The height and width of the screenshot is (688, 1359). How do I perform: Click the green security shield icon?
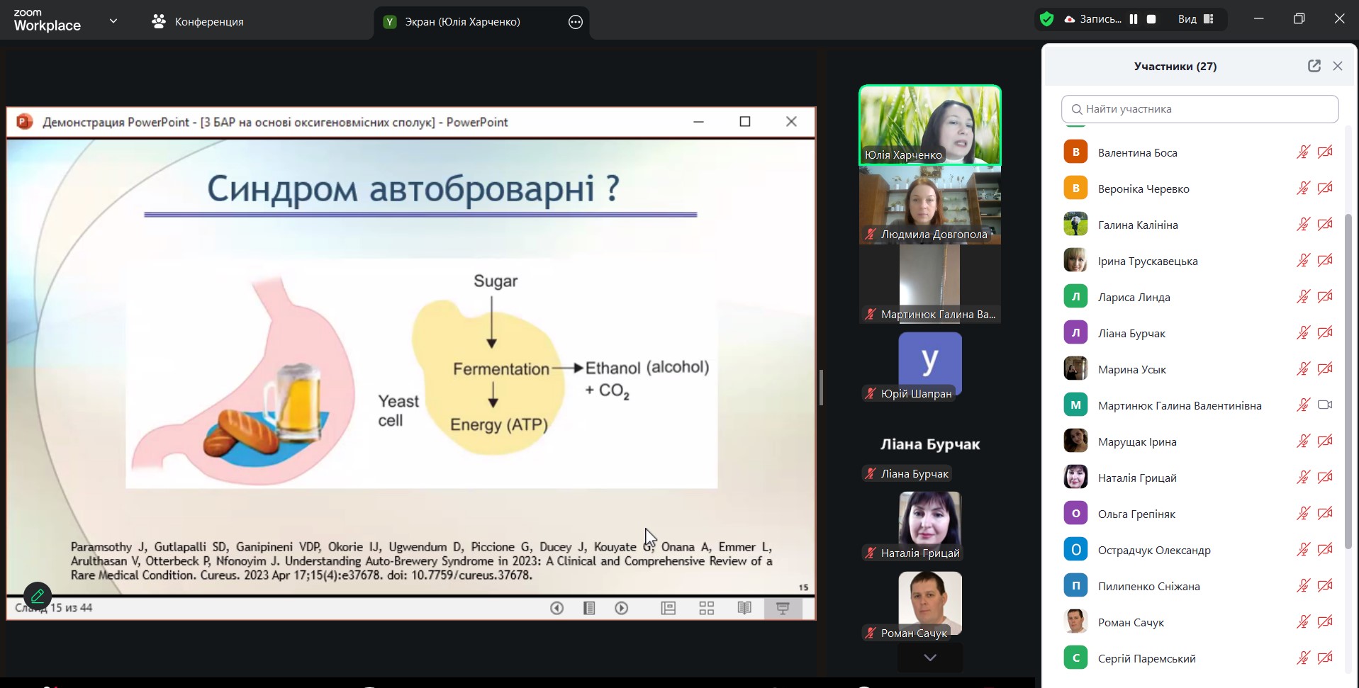1046,20
